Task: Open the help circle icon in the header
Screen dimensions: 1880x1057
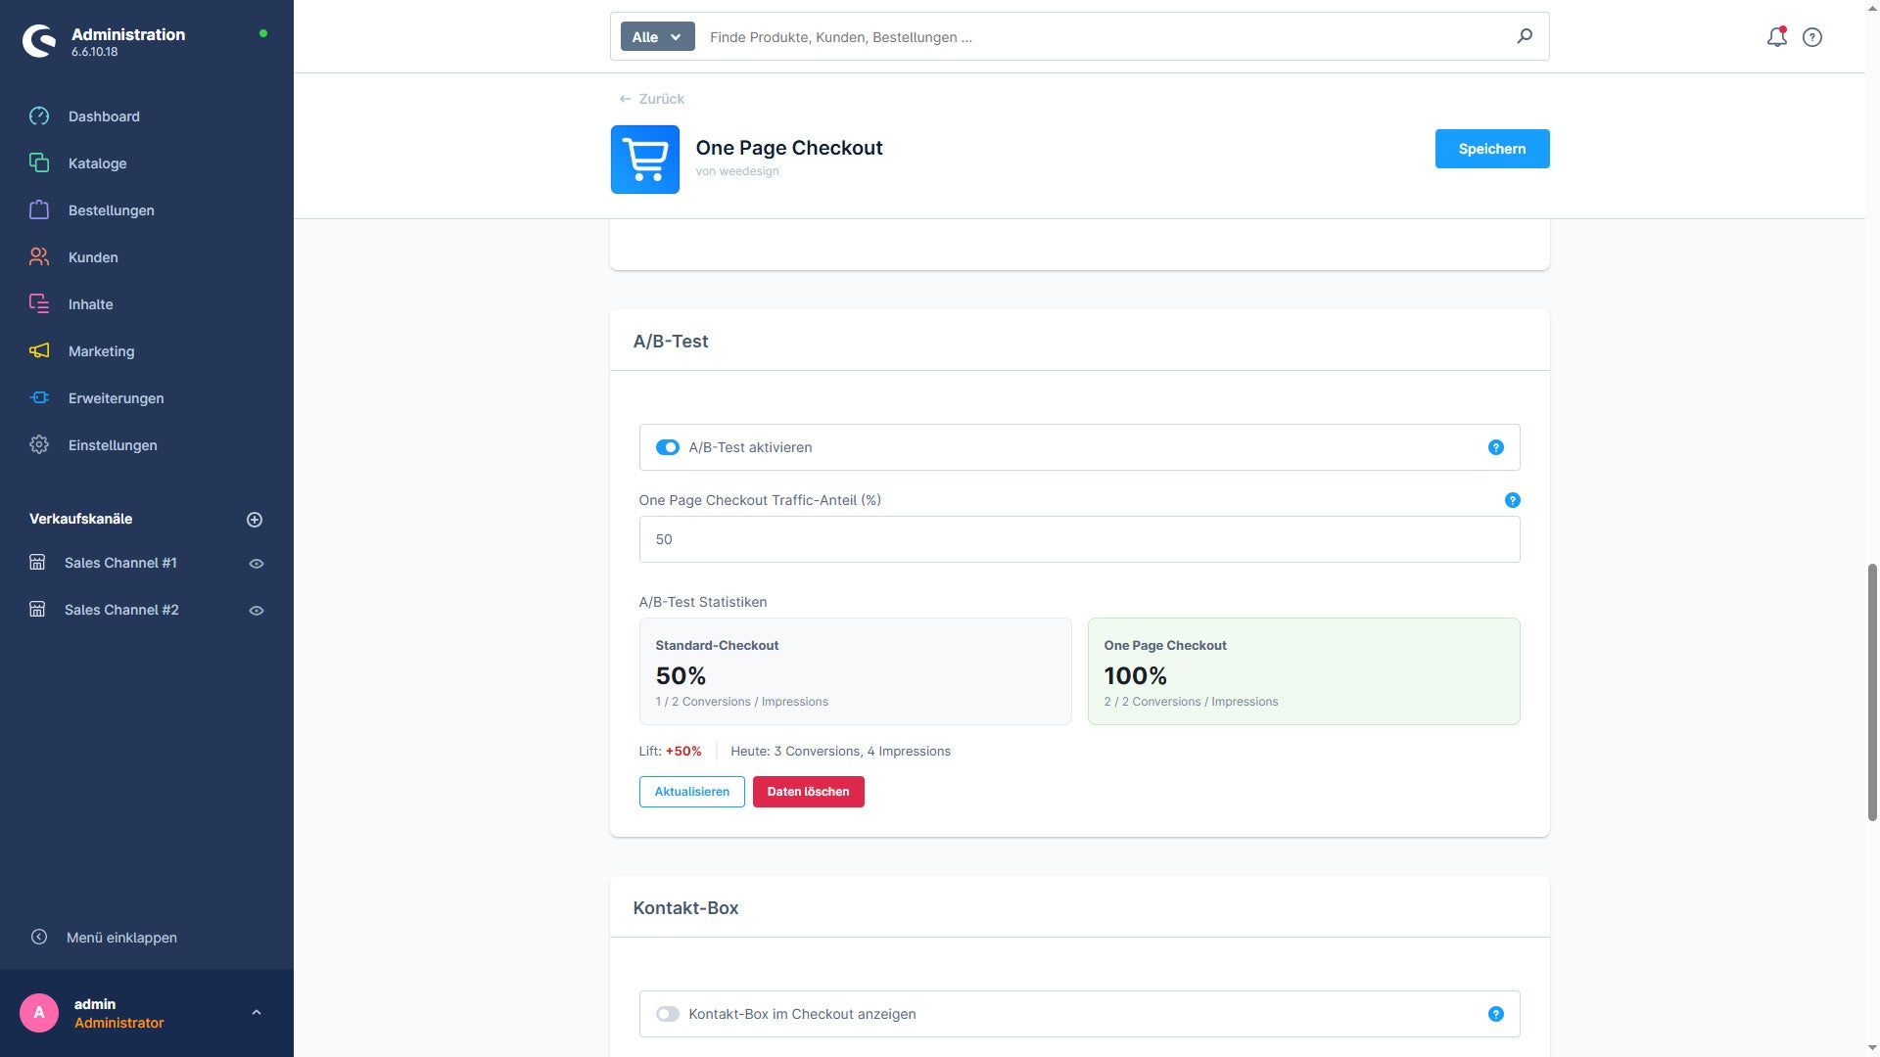Action: [1812, 37]
